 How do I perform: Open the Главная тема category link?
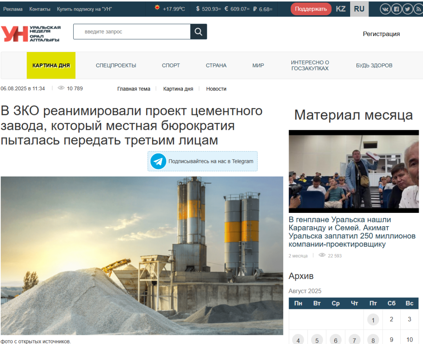click(x=134, y=89)
